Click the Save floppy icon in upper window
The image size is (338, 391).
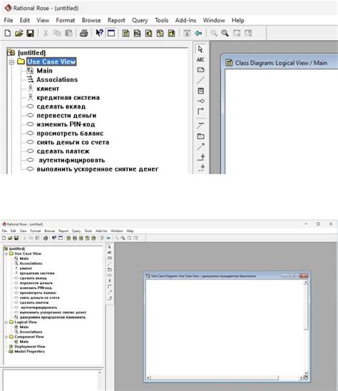click(x=30, y=33)
